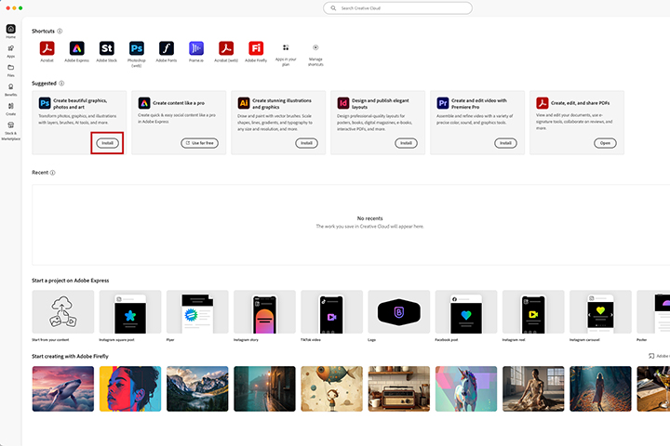Launch Frame.io from Shortcuts
The height and width of the screenshot is (446, 670).
196,47
